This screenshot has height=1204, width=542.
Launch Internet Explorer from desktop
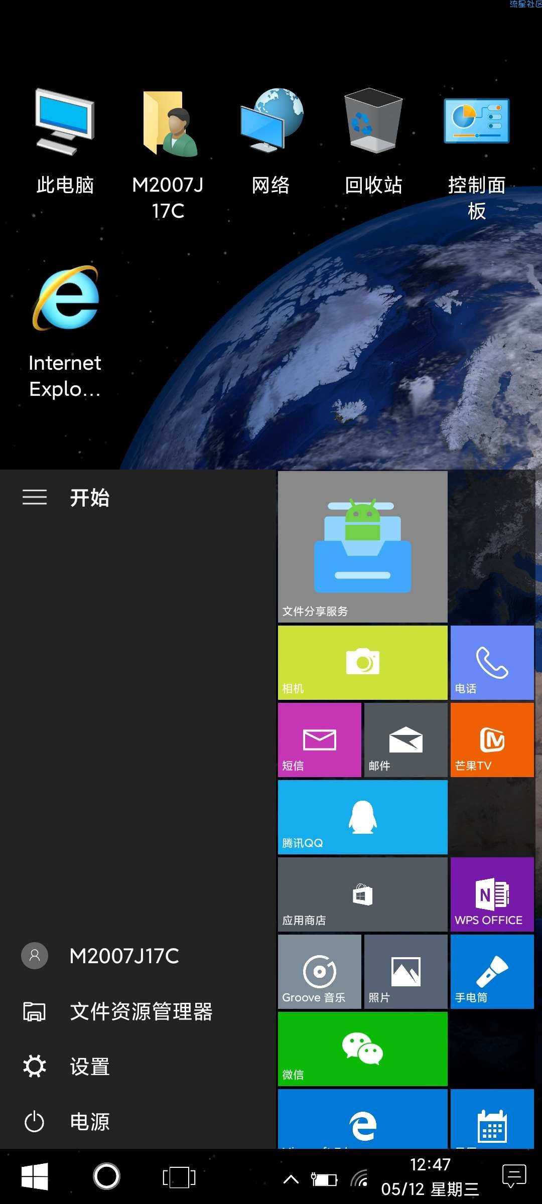65,331
